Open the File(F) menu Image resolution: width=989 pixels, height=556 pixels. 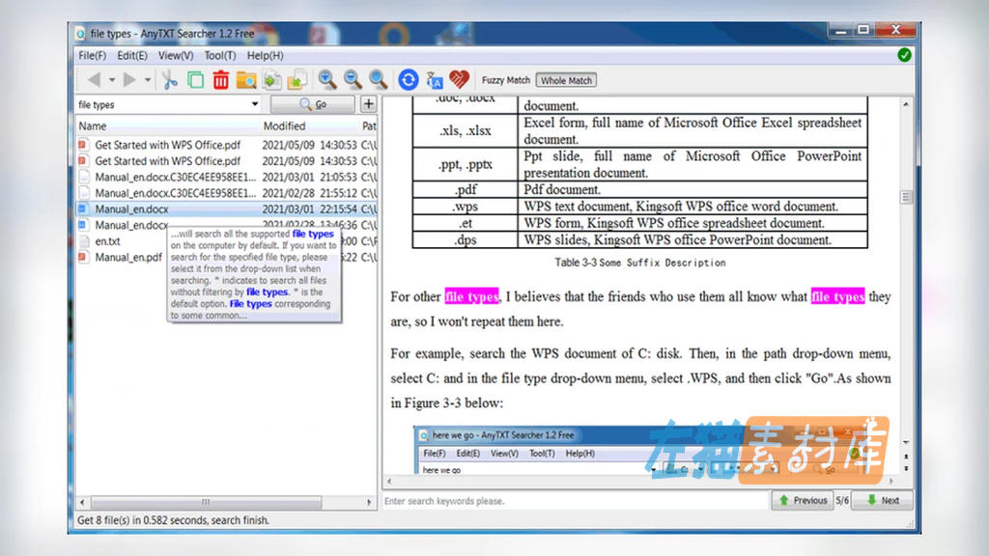92,55
